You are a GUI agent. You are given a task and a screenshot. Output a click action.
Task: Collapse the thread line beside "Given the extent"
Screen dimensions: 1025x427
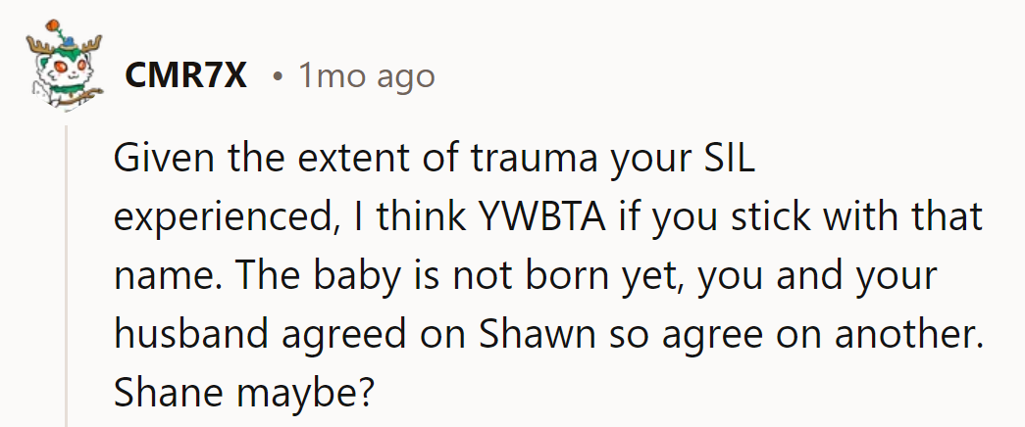[x=66, y=158]
